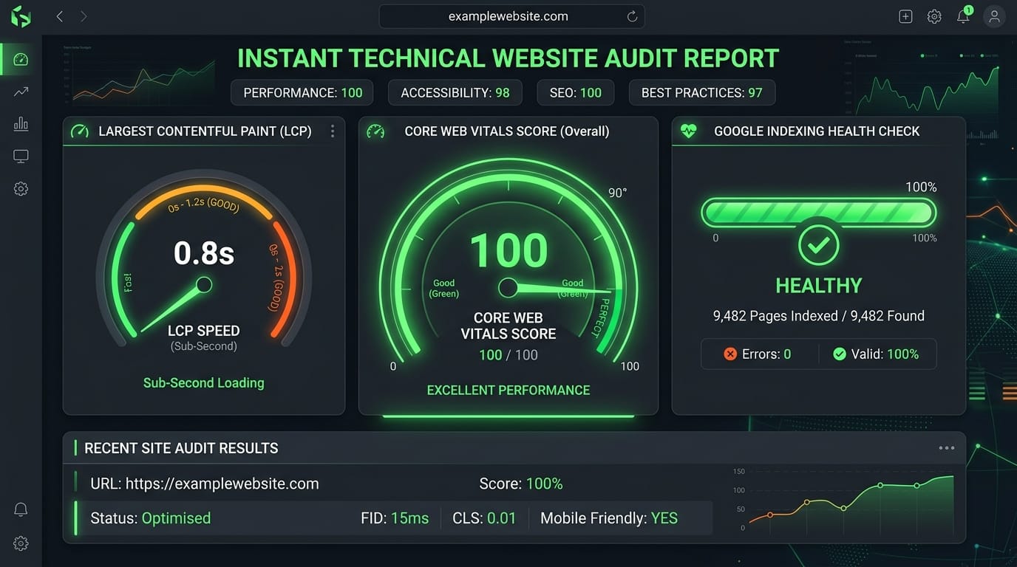Click the "EXCELLENT PERFORMANCE" text
Image resolution: width=1017 pixels, height=567 pixels.
pos(508,391)
